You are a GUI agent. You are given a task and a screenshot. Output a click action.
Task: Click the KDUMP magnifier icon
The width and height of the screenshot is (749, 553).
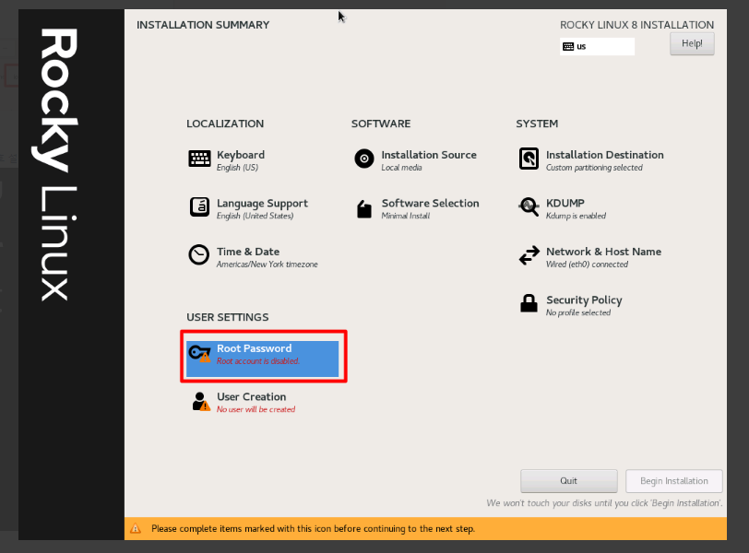pos(529,206)
